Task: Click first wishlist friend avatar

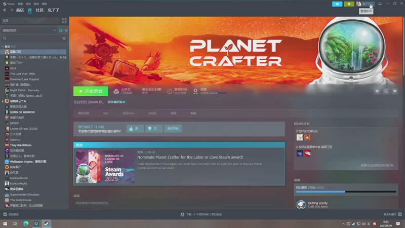Action: 300,154
